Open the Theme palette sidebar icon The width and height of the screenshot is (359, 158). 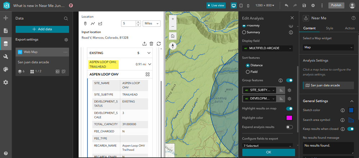pyautogui.click(x=6, y=69)
